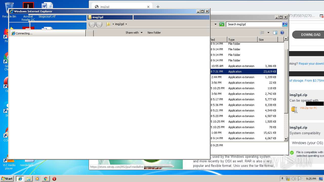This screenshot has height=182, width=324.
Task: Expand the arrow after img2gd in address breadcrumb
Action: click(126, 24)
